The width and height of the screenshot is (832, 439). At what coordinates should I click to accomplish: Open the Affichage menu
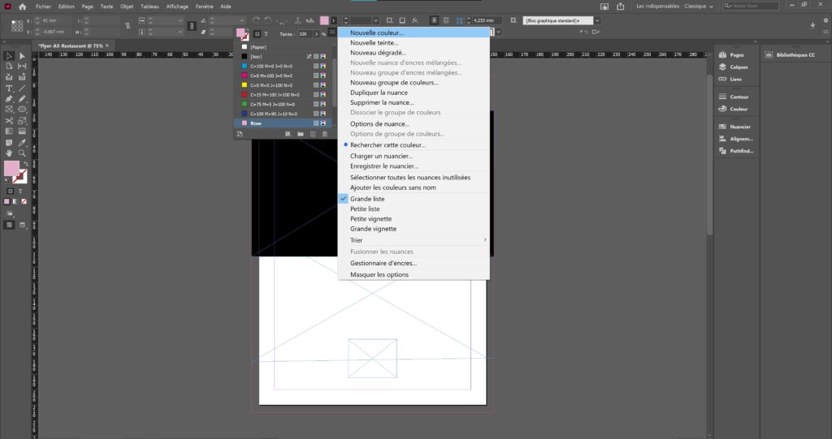point(177,6)
